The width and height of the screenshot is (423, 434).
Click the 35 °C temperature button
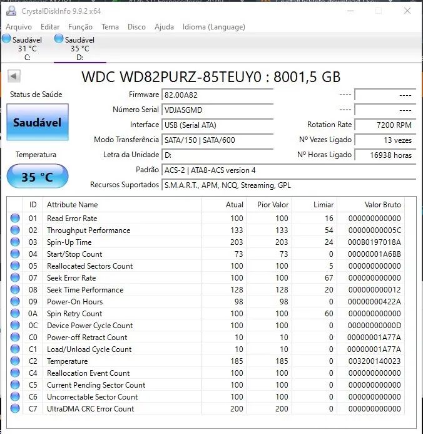tap(38, 177)
